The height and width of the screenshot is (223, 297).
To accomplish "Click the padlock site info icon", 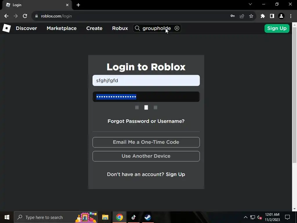I will point(37,16).
